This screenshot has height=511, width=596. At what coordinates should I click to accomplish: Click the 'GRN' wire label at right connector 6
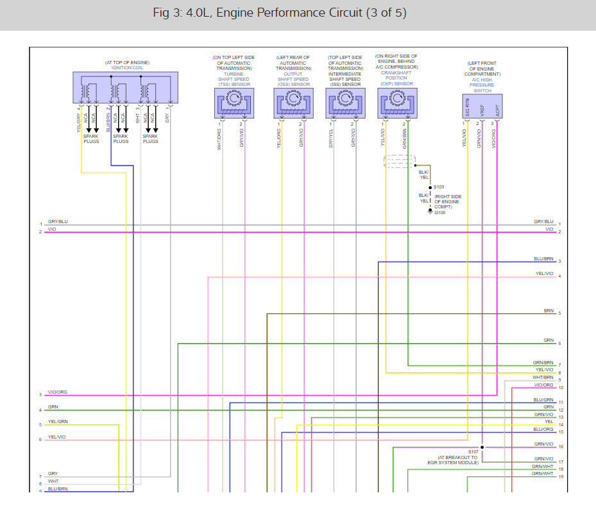[549, 340]
